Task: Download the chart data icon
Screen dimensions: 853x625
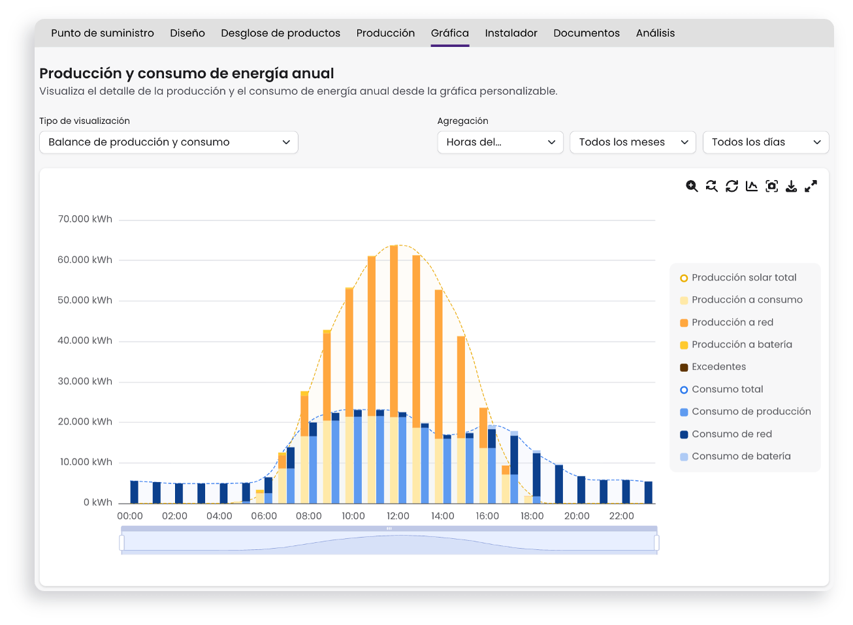Action: tap(791, 187)
